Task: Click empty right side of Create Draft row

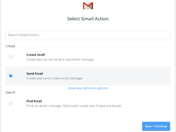Action: click(x=135, y=57)
